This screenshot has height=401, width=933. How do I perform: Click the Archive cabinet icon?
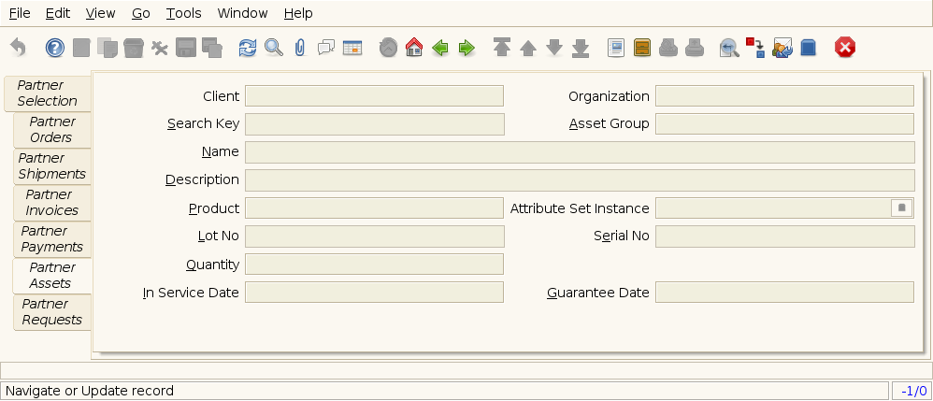[641, 48]
